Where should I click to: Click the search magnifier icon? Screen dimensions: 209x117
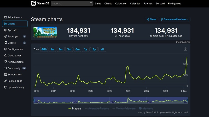[x=91, y=3]
